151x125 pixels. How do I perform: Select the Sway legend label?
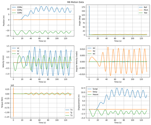[95, 92]
